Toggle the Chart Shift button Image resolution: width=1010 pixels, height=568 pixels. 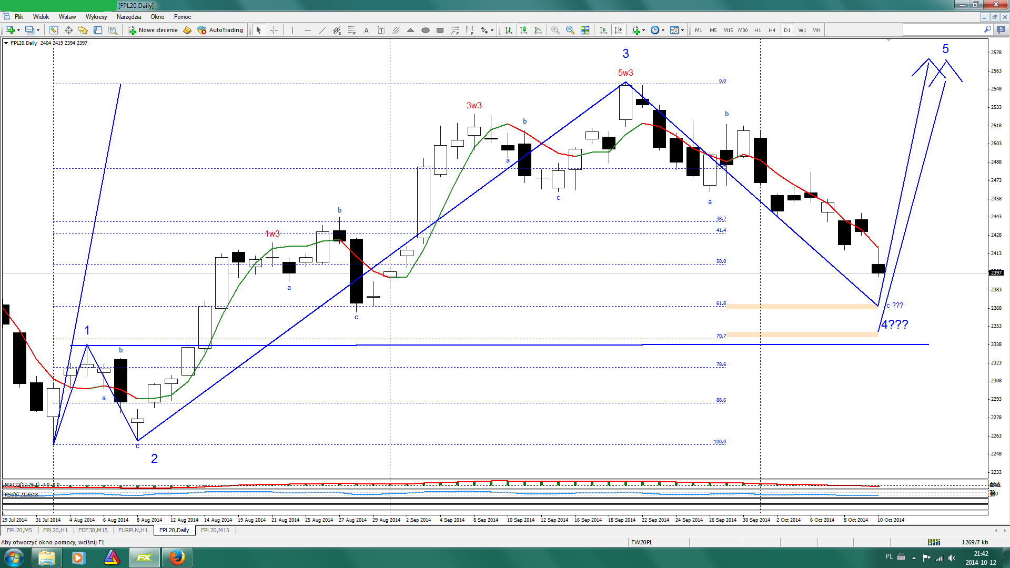618,30
